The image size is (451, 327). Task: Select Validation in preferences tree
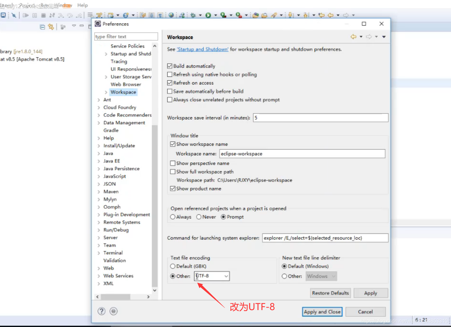[x=114, y=261]
